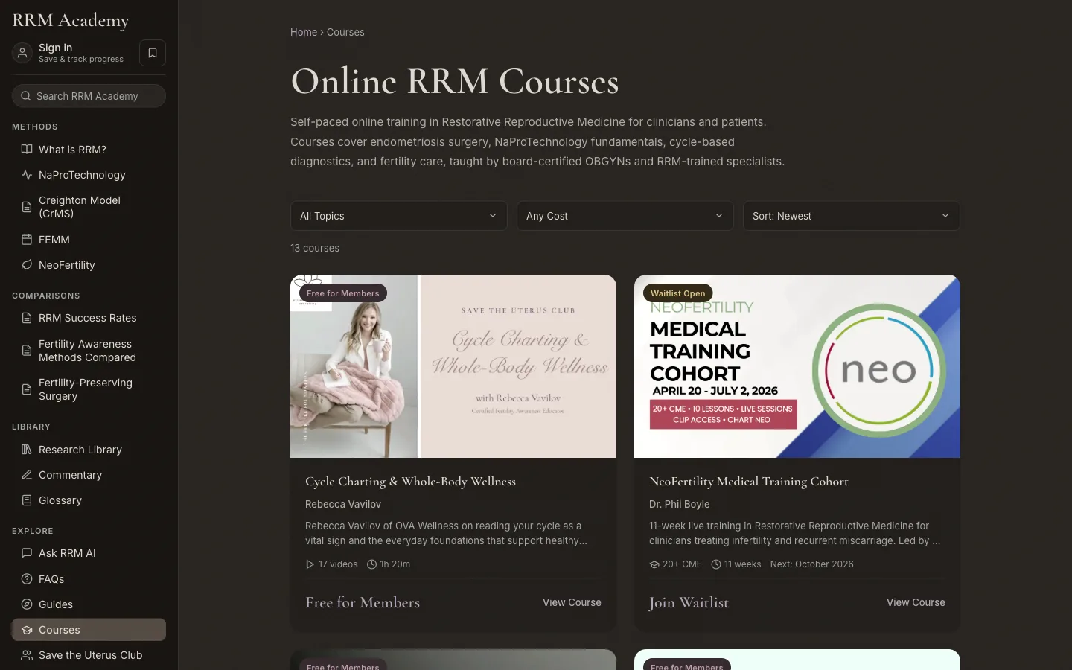The height and width of the screenshot is (670, 1072).
Task: Click the NeoFertility Medical Training Cohort title
Action: coord(749,482)
